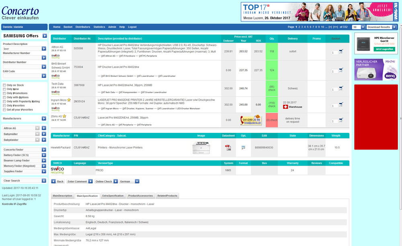Image resolution: width=402 pixels, height=246 pixels.
Task: Check the Only New box
Action: coord(4,89)
